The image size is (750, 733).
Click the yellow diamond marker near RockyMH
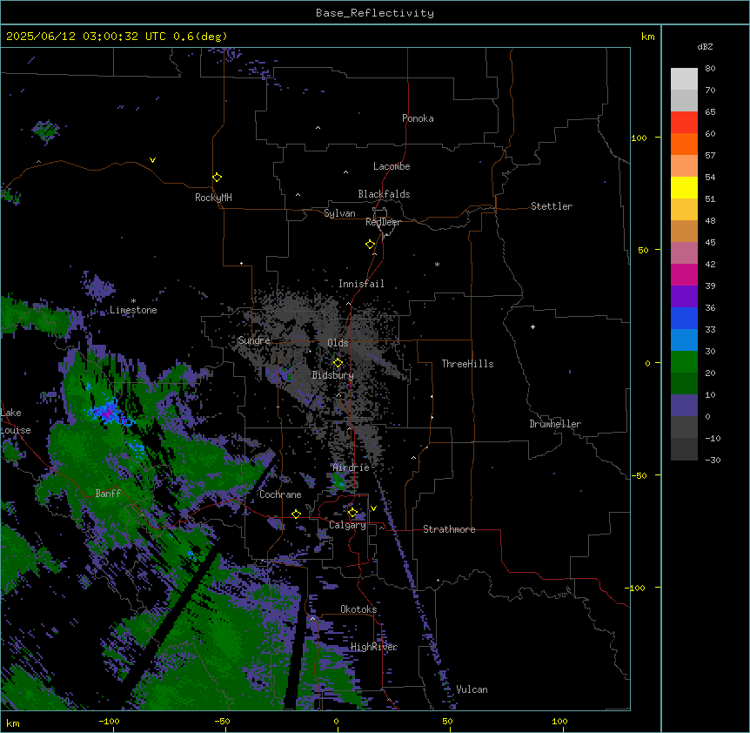point(217,178)
